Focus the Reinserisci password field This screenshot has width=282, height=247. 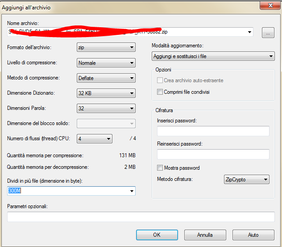click(213, 154)
